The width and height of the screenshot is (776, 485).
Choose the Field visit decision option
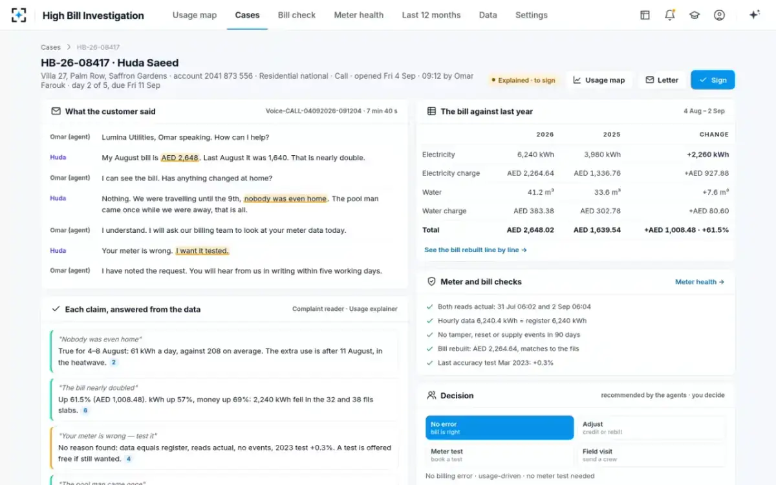651,455
